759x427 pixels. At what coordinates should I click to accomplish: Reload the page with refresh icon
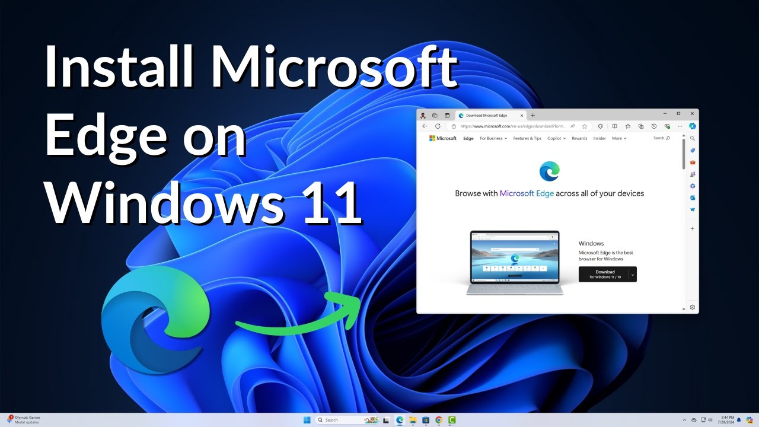click(438, 126)
